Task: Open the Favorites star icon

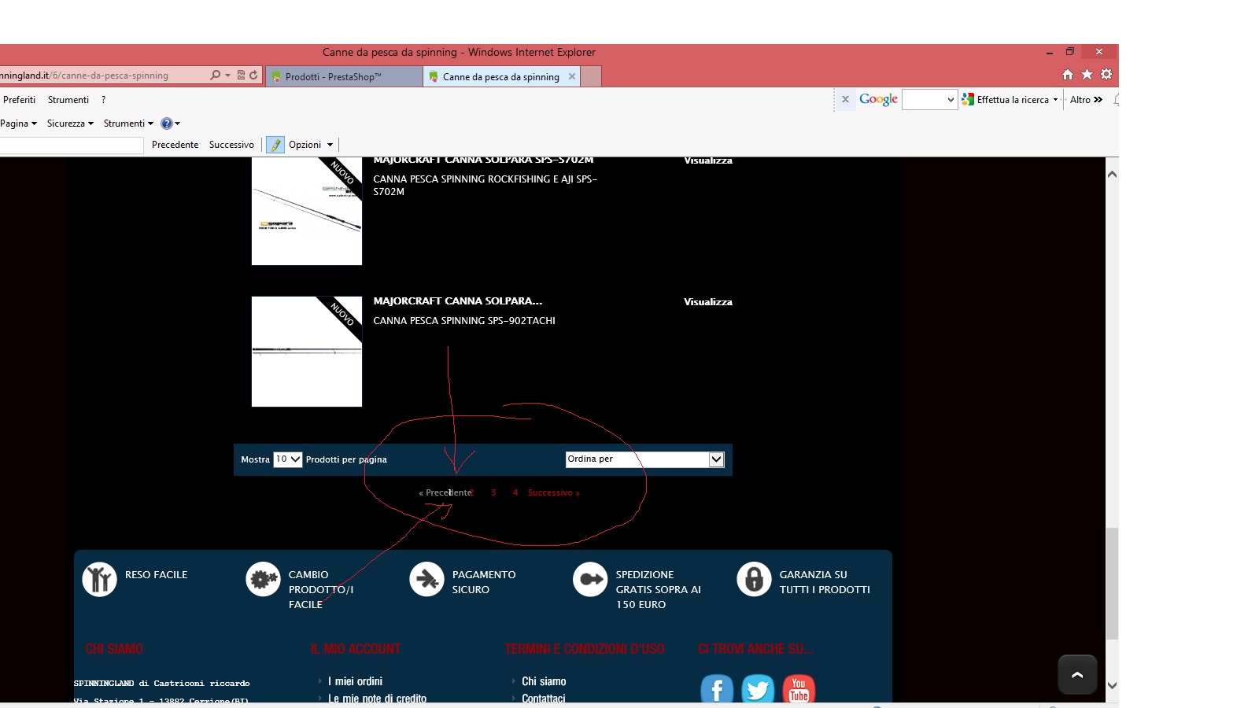Action: [1087, 75]
